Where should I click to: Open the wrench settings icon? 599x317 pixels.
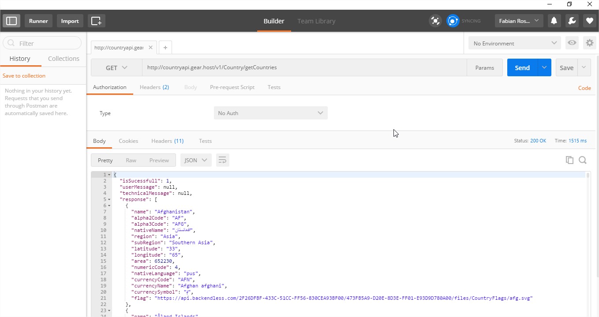[x=572, y=21]
